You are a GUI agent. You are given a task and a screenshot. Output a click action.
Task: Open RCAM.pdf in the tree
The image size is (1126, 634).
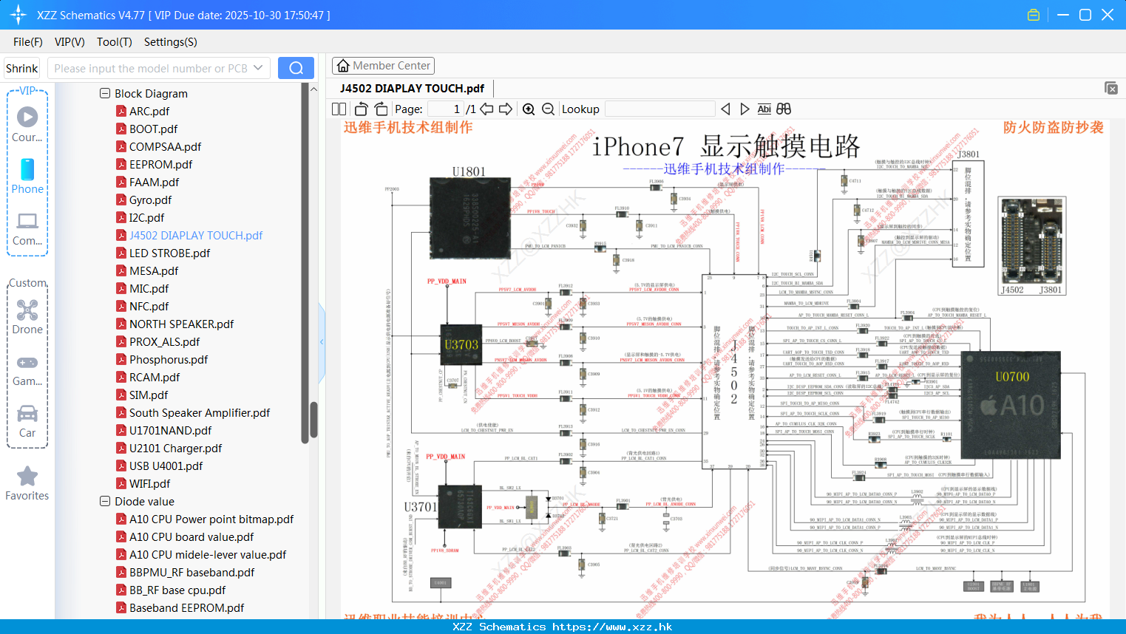pos(155,377)
